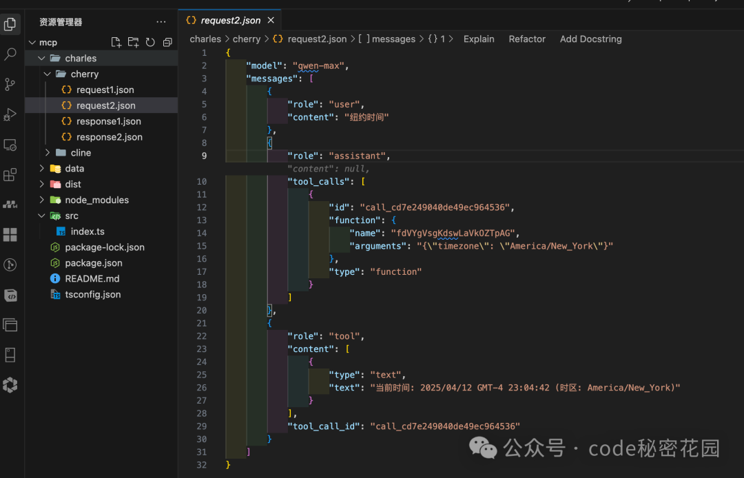Open the stacked windows activity bar icon
744x478 pixels.
pos(10,325)
